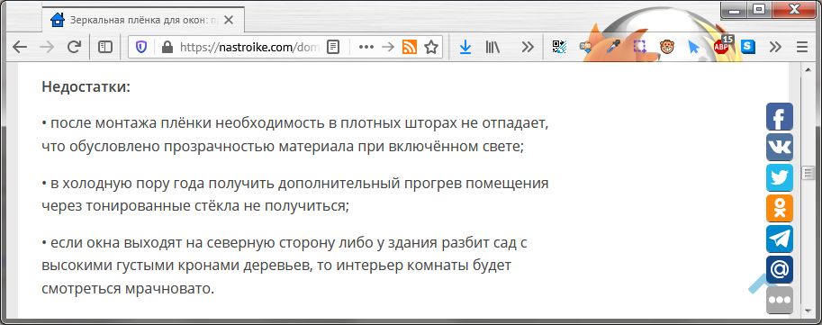822x325 pixels.
Task: Open the Library bookshelf icon
Action: click(492, 47)
